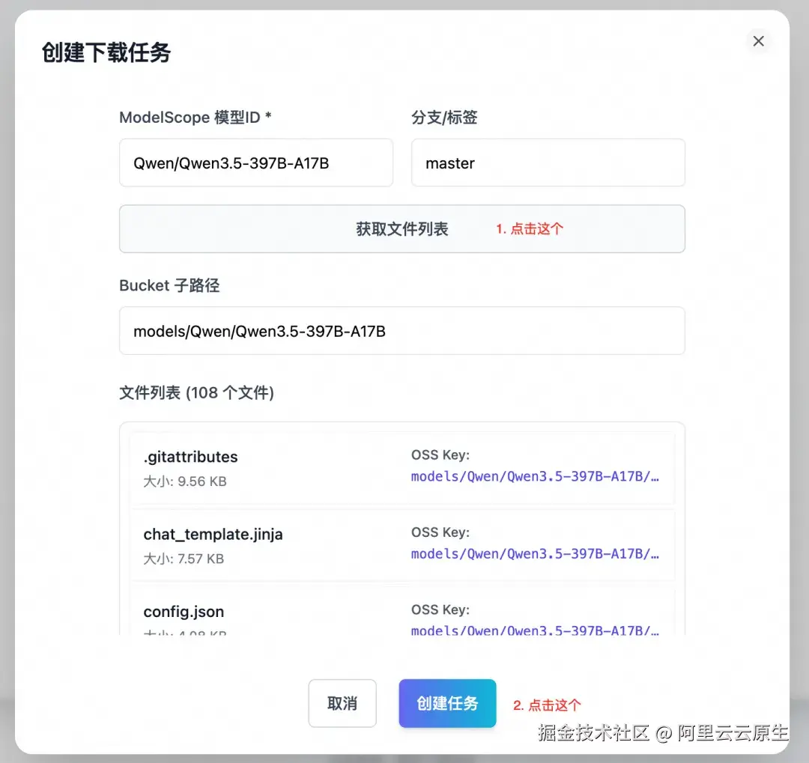Click the 获取文件列表 button

pos(402,229)
